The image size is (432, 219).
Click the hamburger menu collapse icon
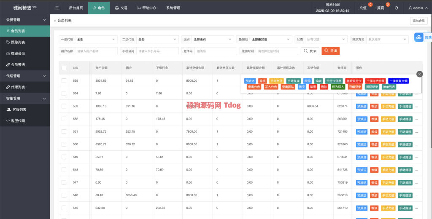tap(57, 8)
